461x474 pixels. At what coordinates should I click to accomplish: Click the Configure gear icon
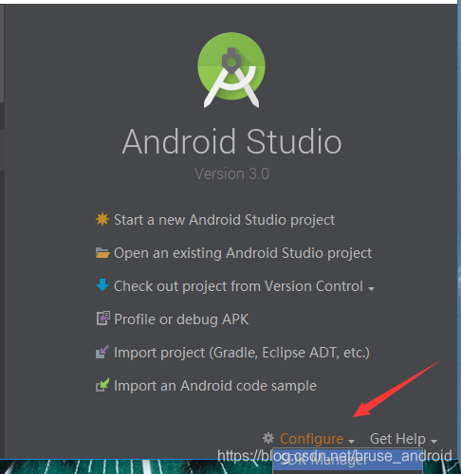point(268,438)
